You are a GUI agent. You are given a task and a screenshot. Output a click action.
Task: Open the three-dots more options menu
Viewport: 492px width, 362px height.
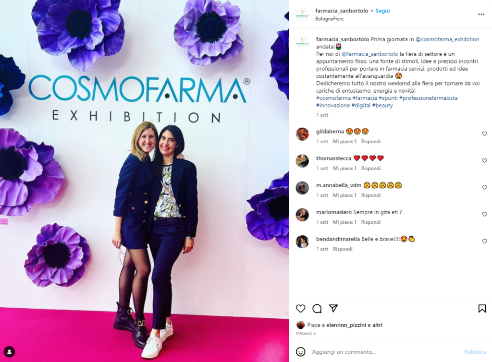tap(481, 14)
